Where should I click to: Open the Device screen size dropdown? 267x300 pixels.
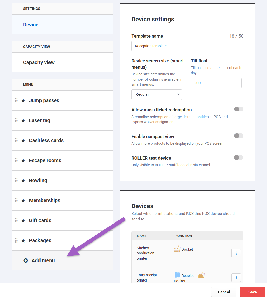pyautogui.click(x=156, y=94)
